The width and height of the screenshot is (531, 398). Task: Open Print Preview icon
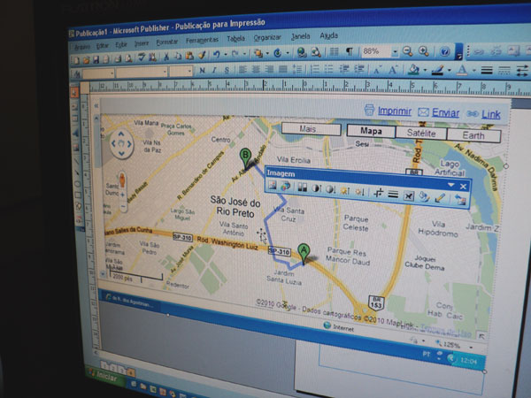pos(128,58)
